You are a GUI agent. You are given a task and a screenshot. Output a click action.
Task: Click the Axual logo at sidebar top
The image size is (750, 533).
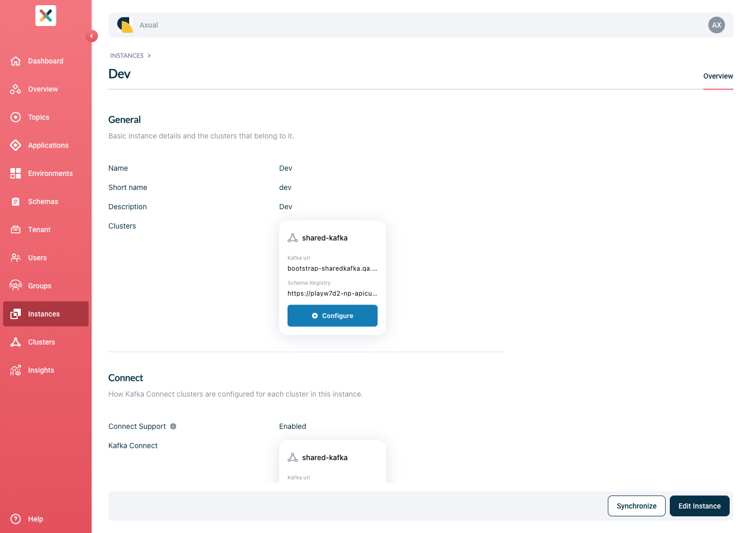point(46,16)
